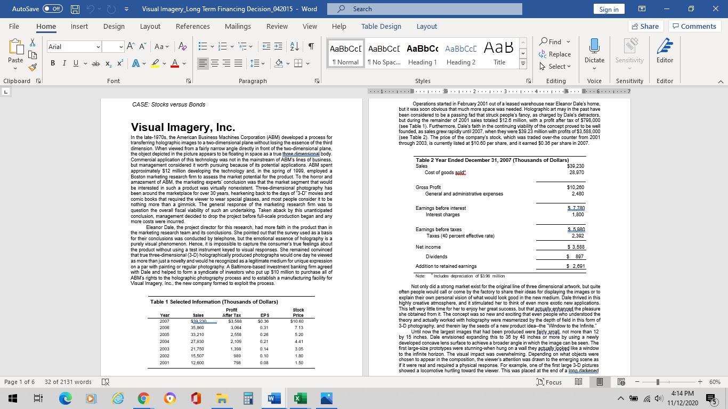Switch to the Table Design tab
This screenshot has width=728, height=409.
(x=381, y=26)
